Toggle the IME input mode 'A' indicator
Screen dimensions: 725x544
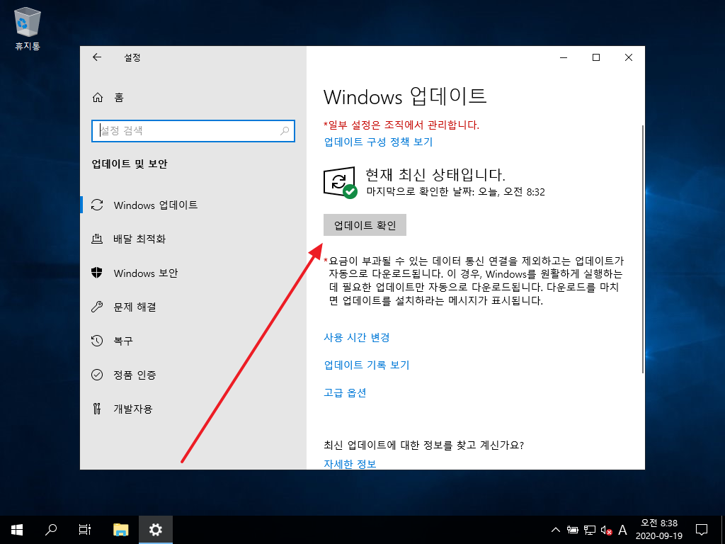[x=623, y=530]
